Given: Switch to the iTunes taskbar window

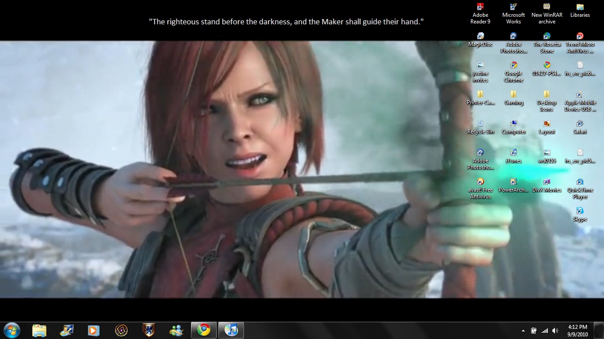Looking at the screenshot, I should tap(231, 330).
